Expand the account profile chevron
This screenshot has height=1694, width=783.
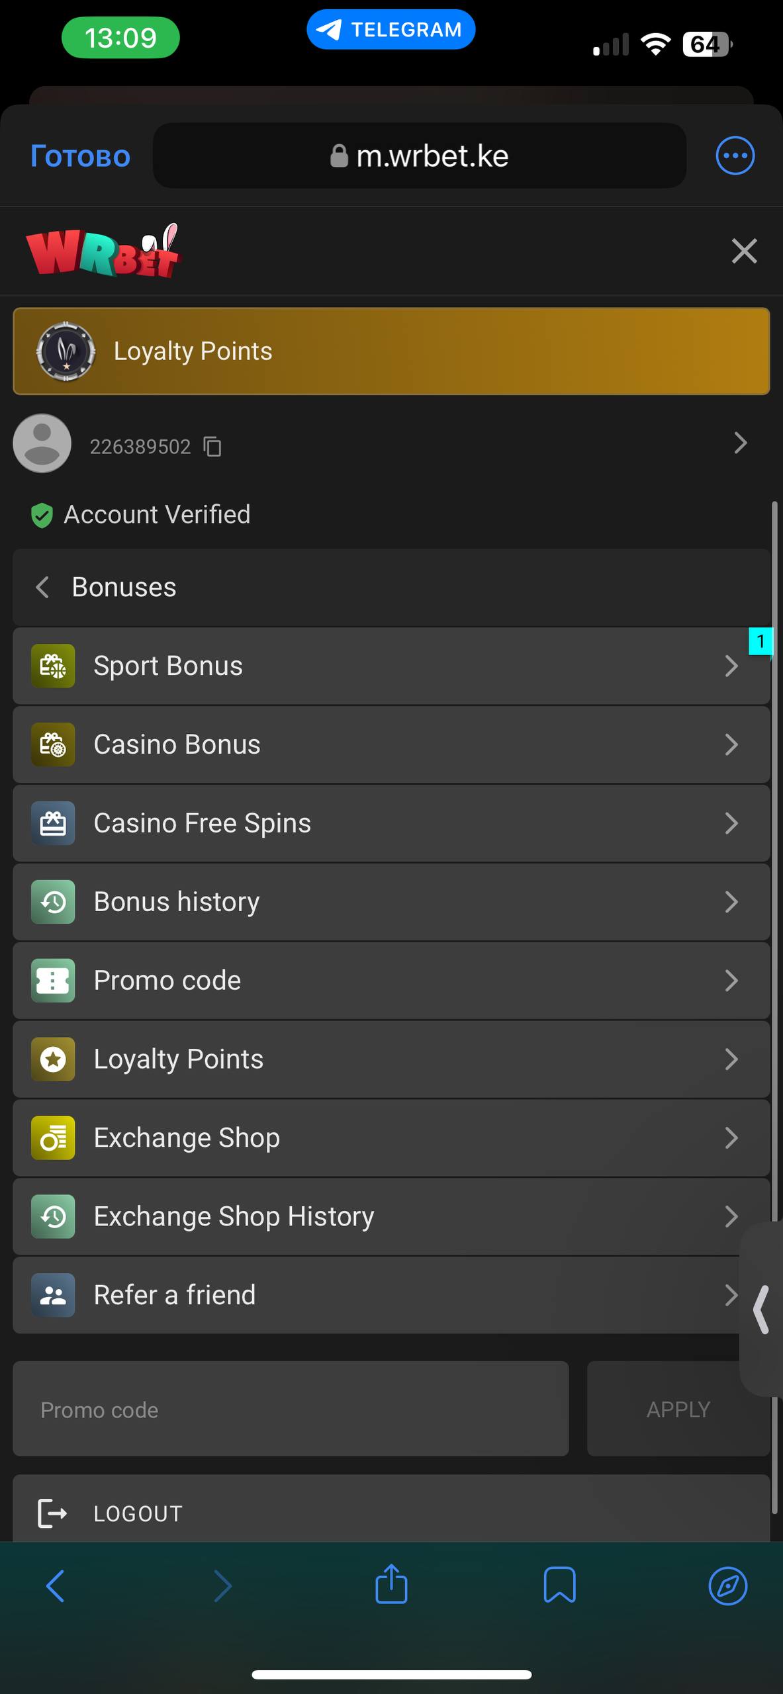coord(740,443)
